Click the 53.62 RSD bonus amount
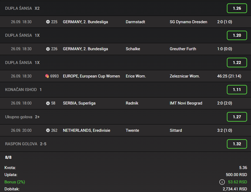The height and width of the screenshot is (192, 251). tap(237, 182)
